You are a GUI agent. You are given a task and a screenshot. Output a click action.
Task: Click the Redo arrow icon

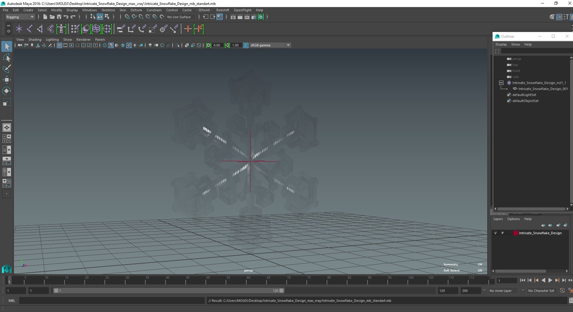73,17
